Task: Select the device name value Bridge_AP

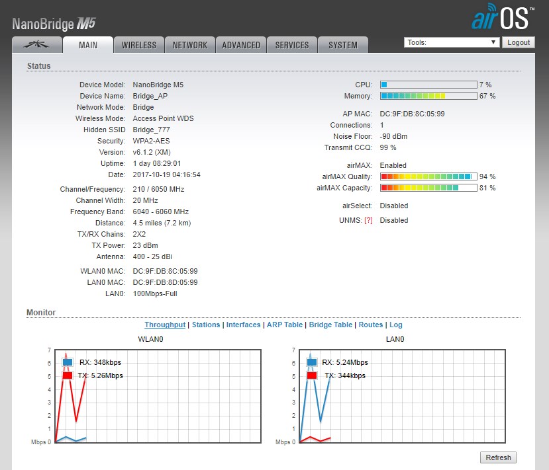Action: [x=150, y=96]
